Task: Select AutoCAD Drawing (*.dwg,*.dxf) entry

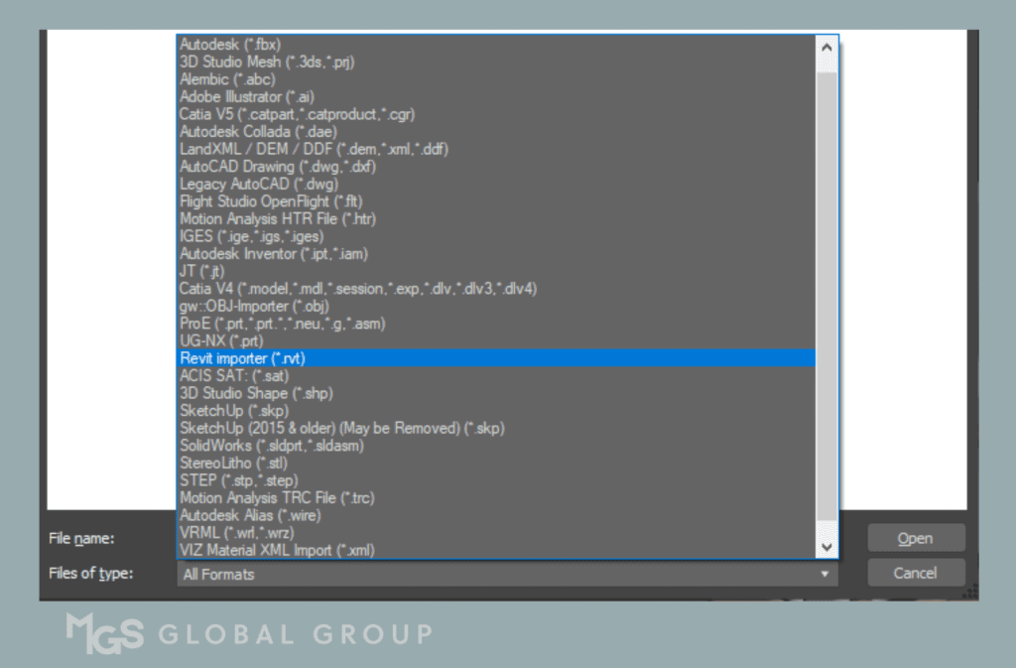Action: tap(278, 167)
